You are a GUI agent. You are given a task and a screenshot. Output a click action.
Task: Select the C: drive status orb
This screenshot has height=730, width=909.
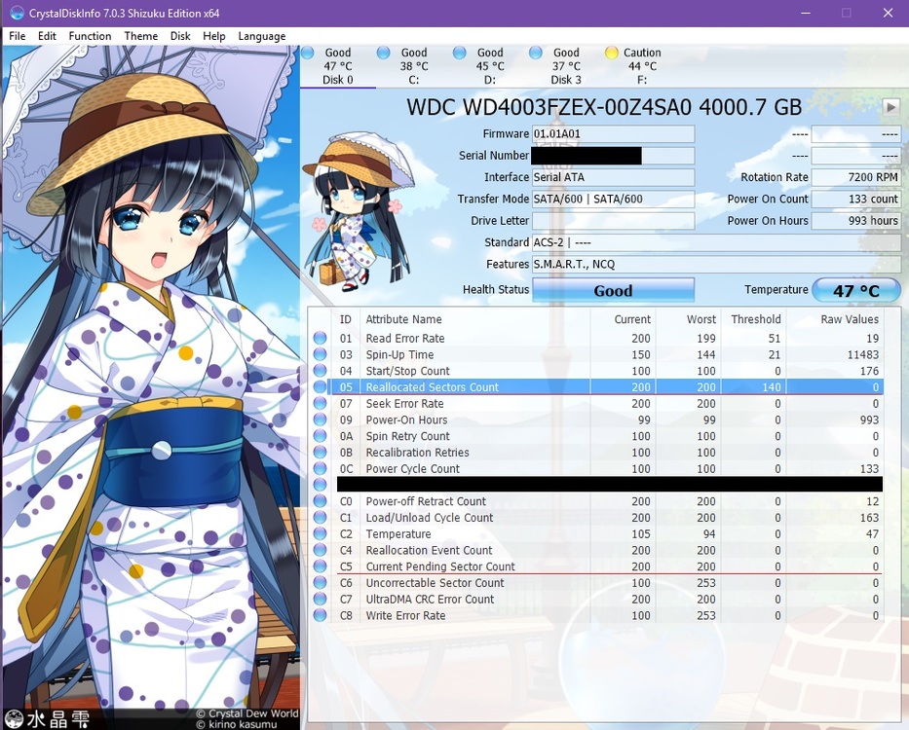(383, 53)
